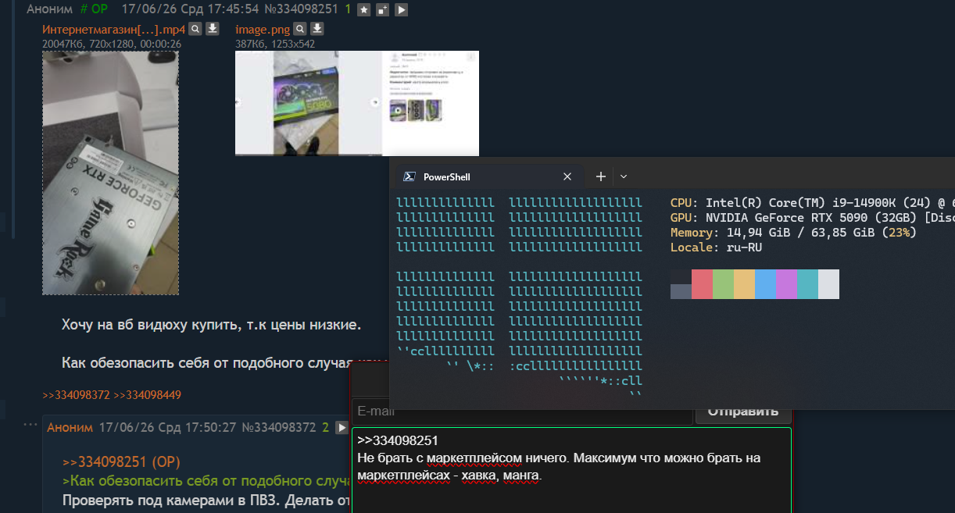Viewport: 955px width, 513px height.
Task: Click search icon next to image.png
Action: [x=300, y=29]
